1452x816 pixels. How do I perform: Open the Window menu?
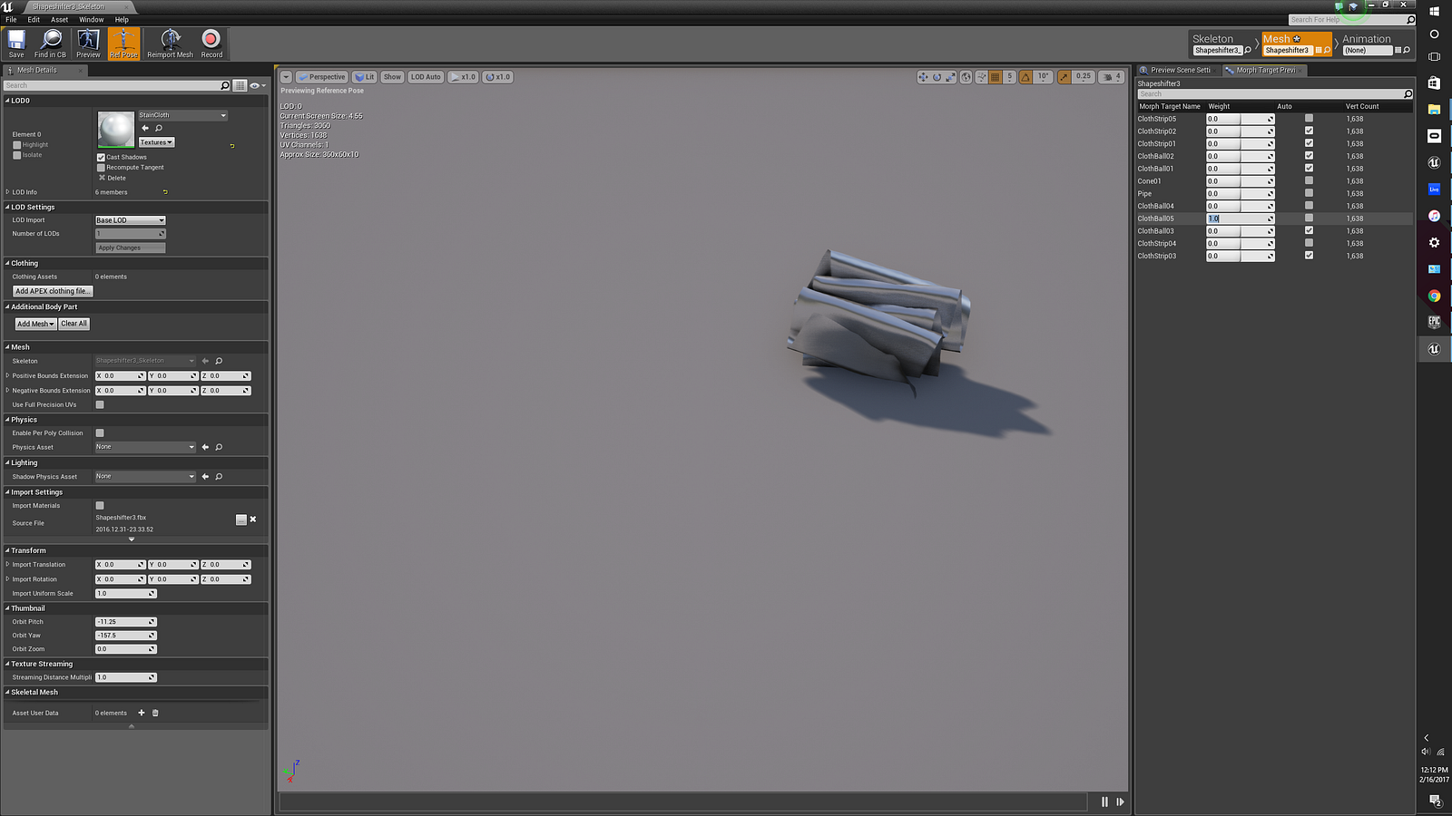91,19
